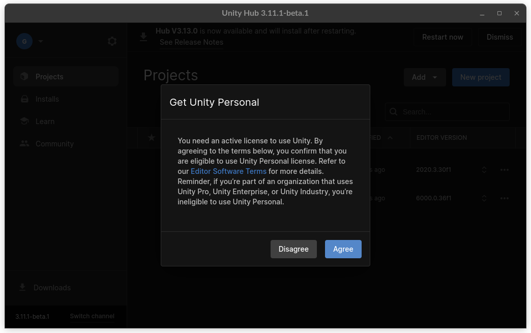Click the user account avatar

tap(24, 41)
